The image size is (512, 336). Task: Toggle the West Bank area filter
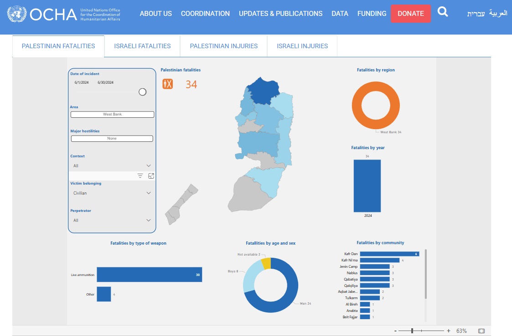pyautogui.click(x=112, y=114)
